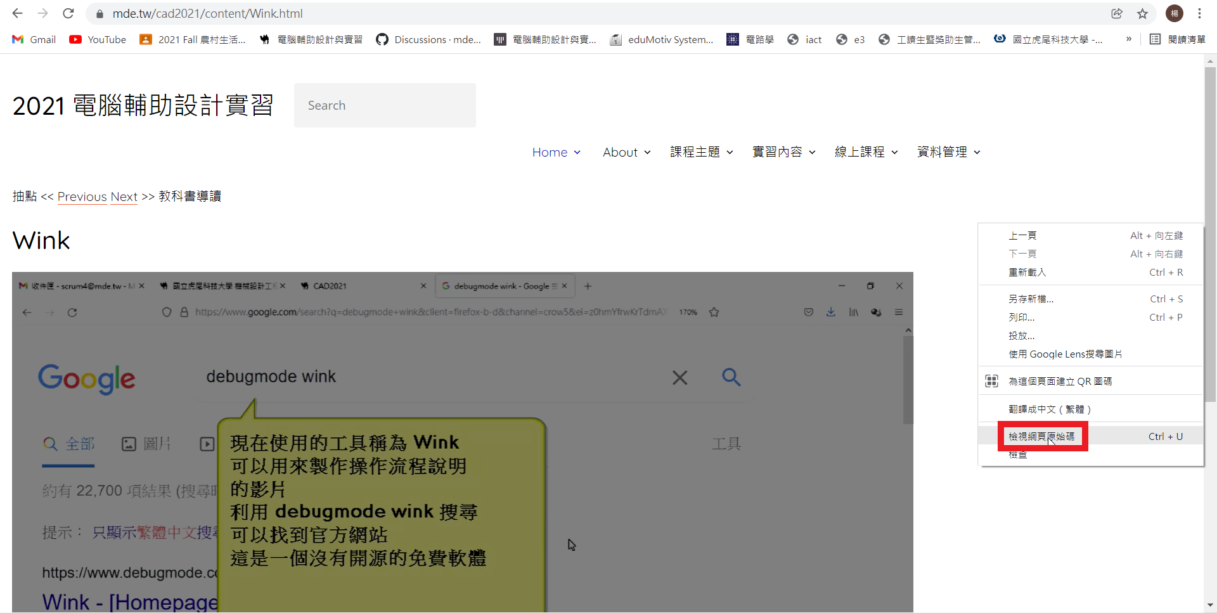
Task: Click the first 電腦輔助設計與實習 bookmark
Action: tap(312, 39)
